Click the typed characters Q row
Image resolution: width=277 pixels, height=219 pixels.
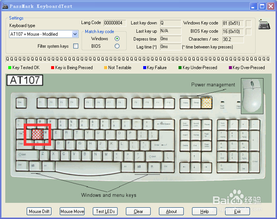click(138, 59)
